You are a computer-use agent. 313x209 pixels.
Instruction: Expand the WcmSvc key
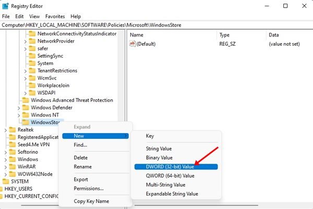coord(26,79)
